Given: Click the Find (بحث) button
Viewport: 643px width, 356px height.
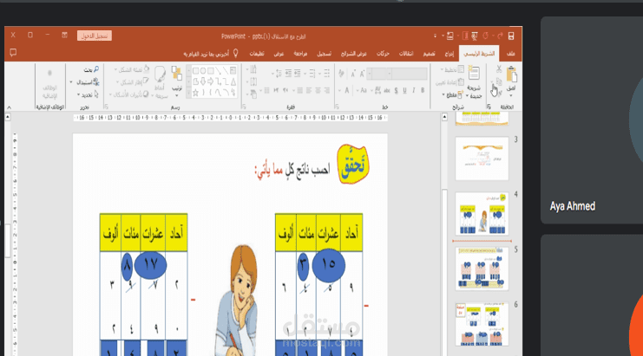Looking at the screenshot, I should click(91, 69).
